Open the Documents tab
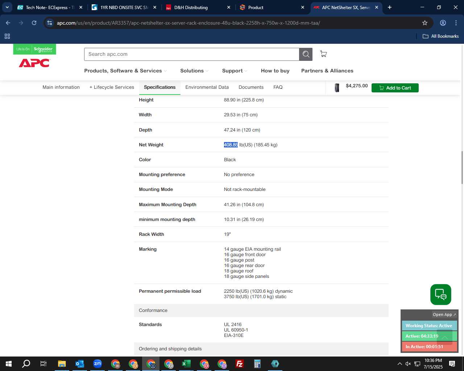 click(x=251, y=87)
